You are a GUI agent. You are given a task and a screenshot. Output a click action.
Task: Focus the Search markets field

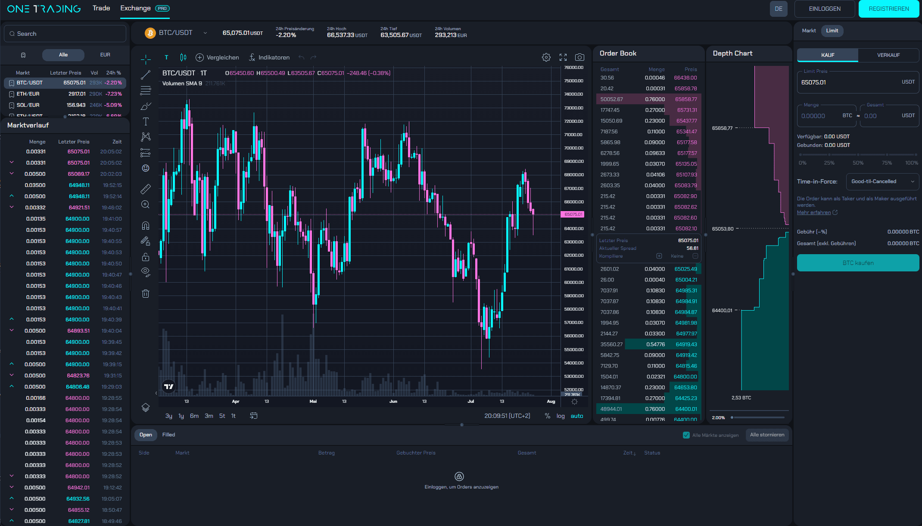(65, 34)
